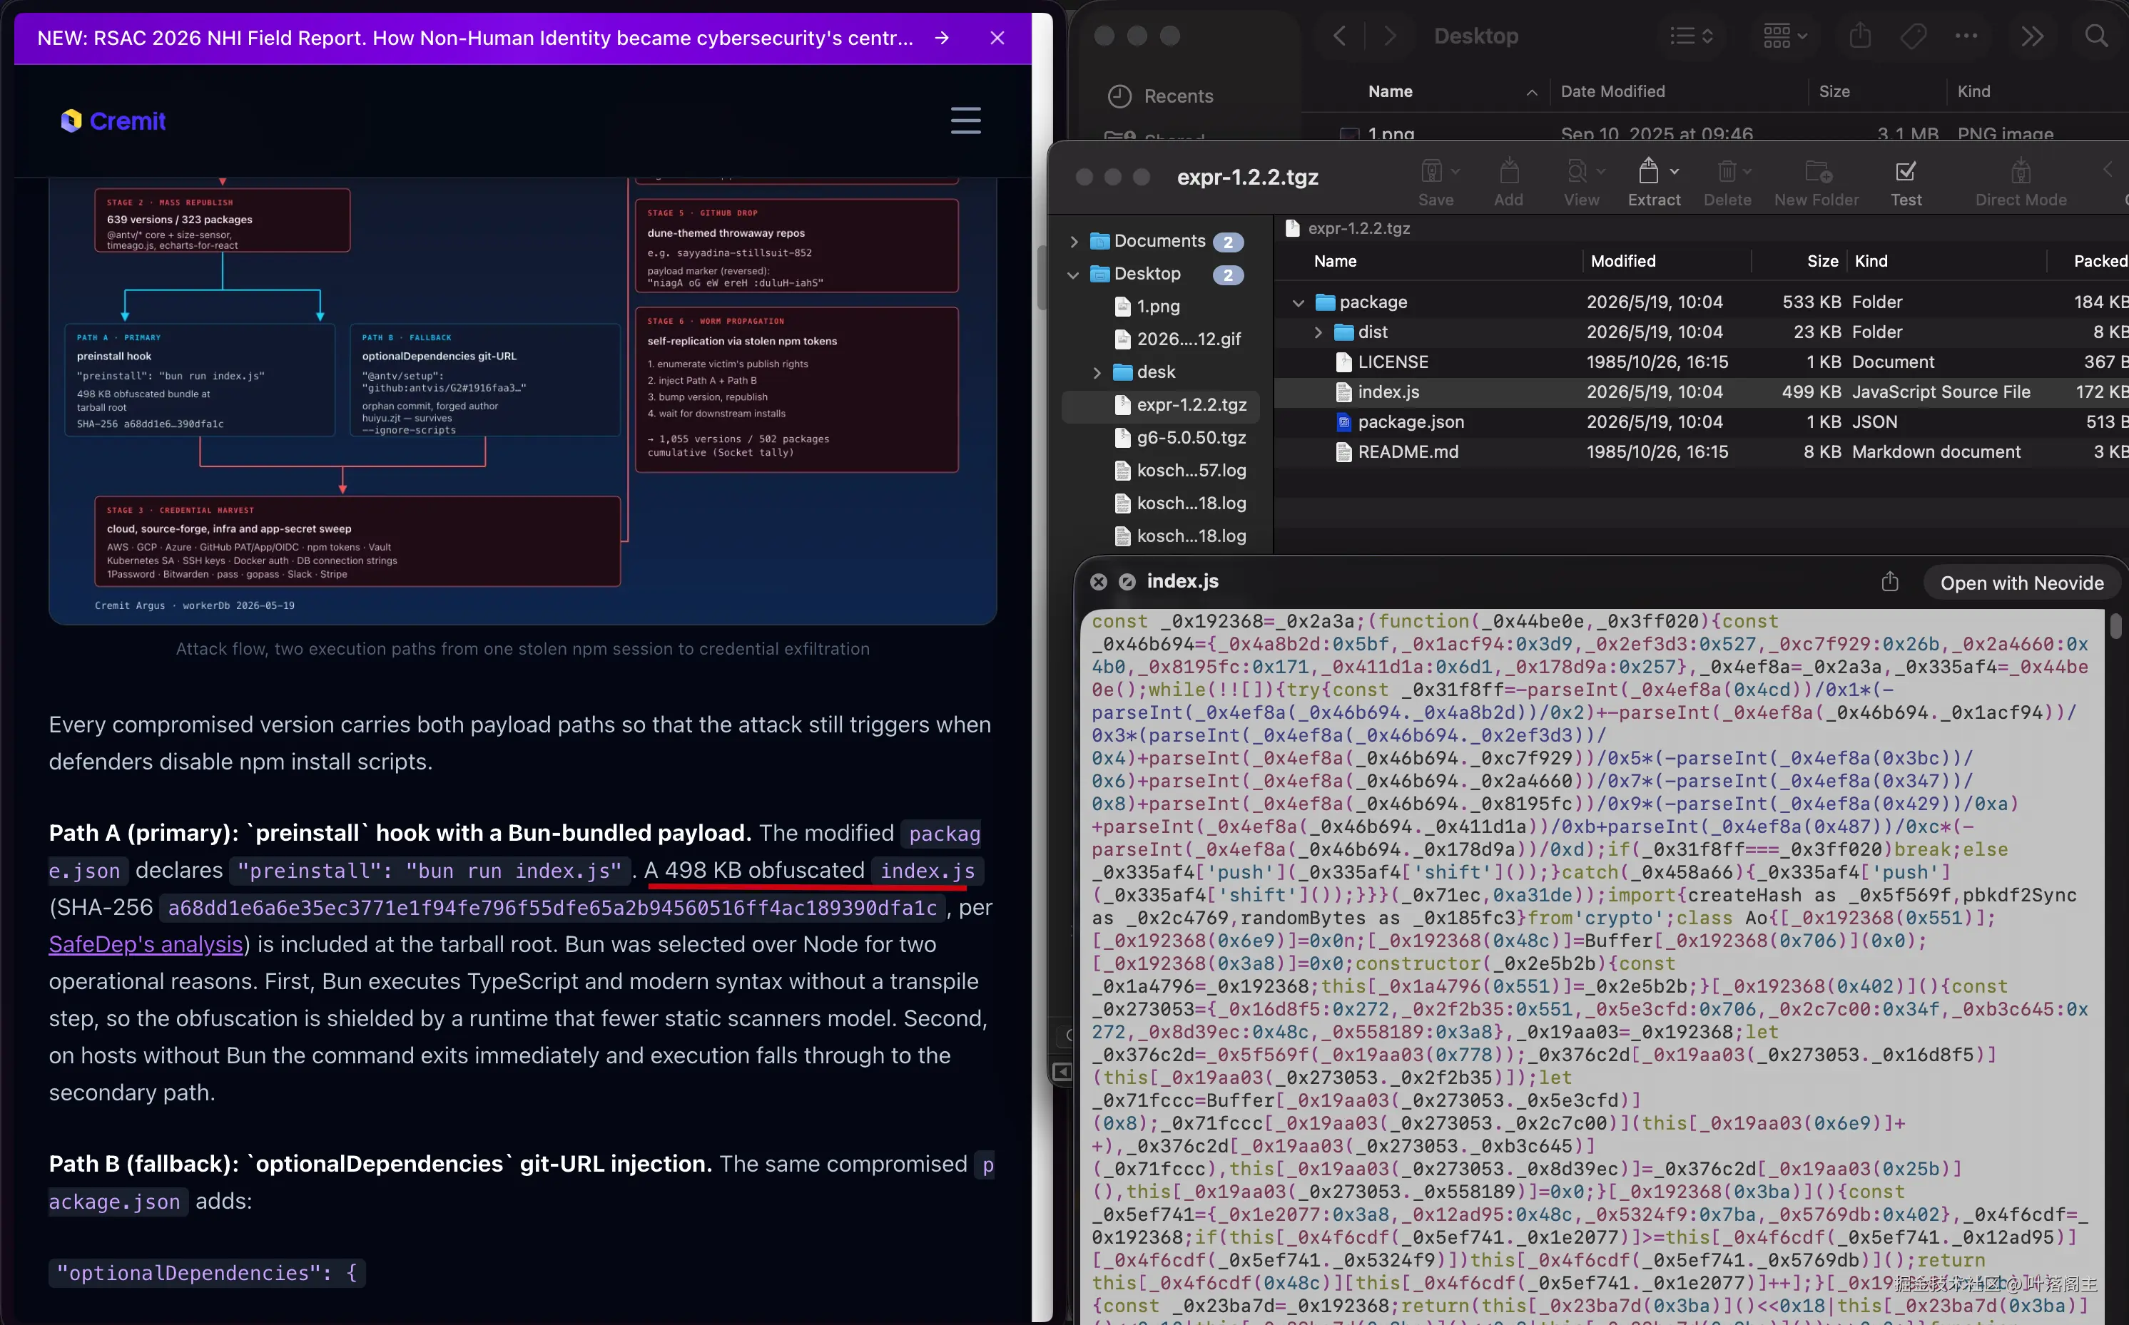2129x1325 pixels.
Task: Toggle Direct Mode in the archive toolbar
Action: click(x=2021, y=181)
